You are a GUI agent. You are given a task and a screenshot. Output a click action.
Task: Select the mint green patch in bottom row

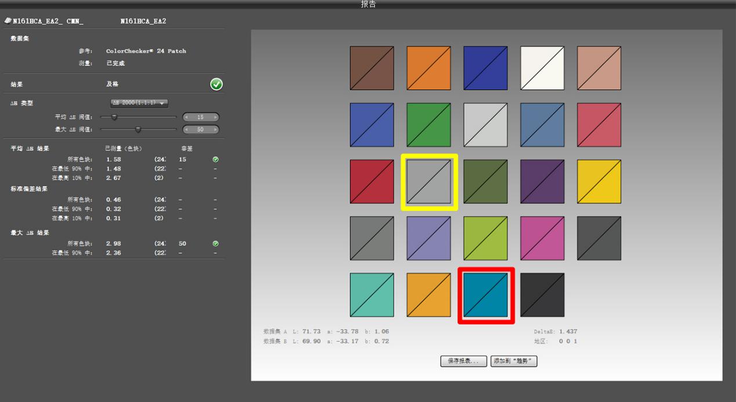pos(372,295)
